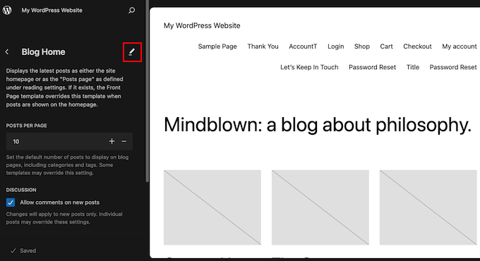Click the Blog Home heading text

pyautogui.click(x=43, y=52)
